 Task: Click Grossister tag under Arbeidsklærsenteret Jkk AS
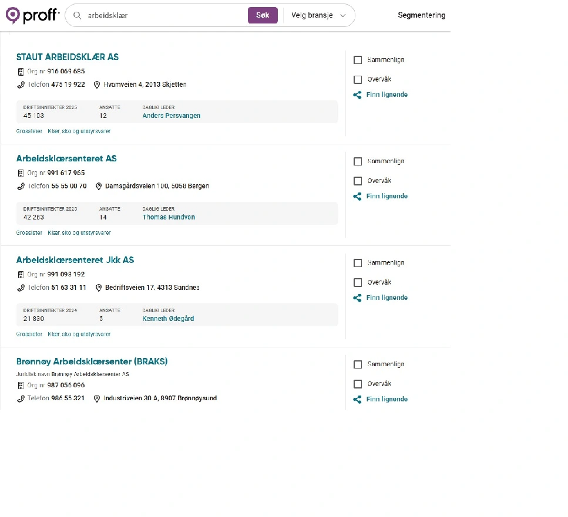(x=29, y=334)
